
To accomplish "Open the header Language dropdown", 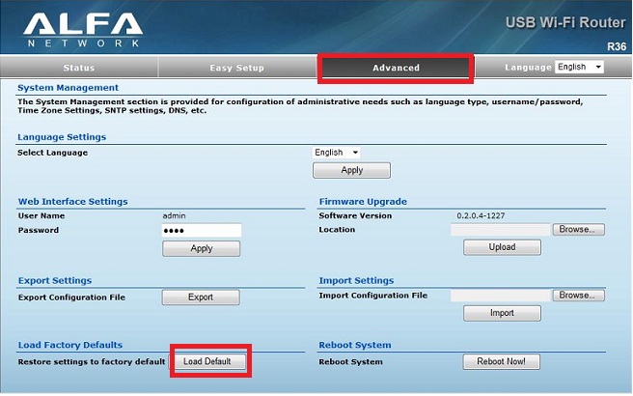I will coord(580,68).
